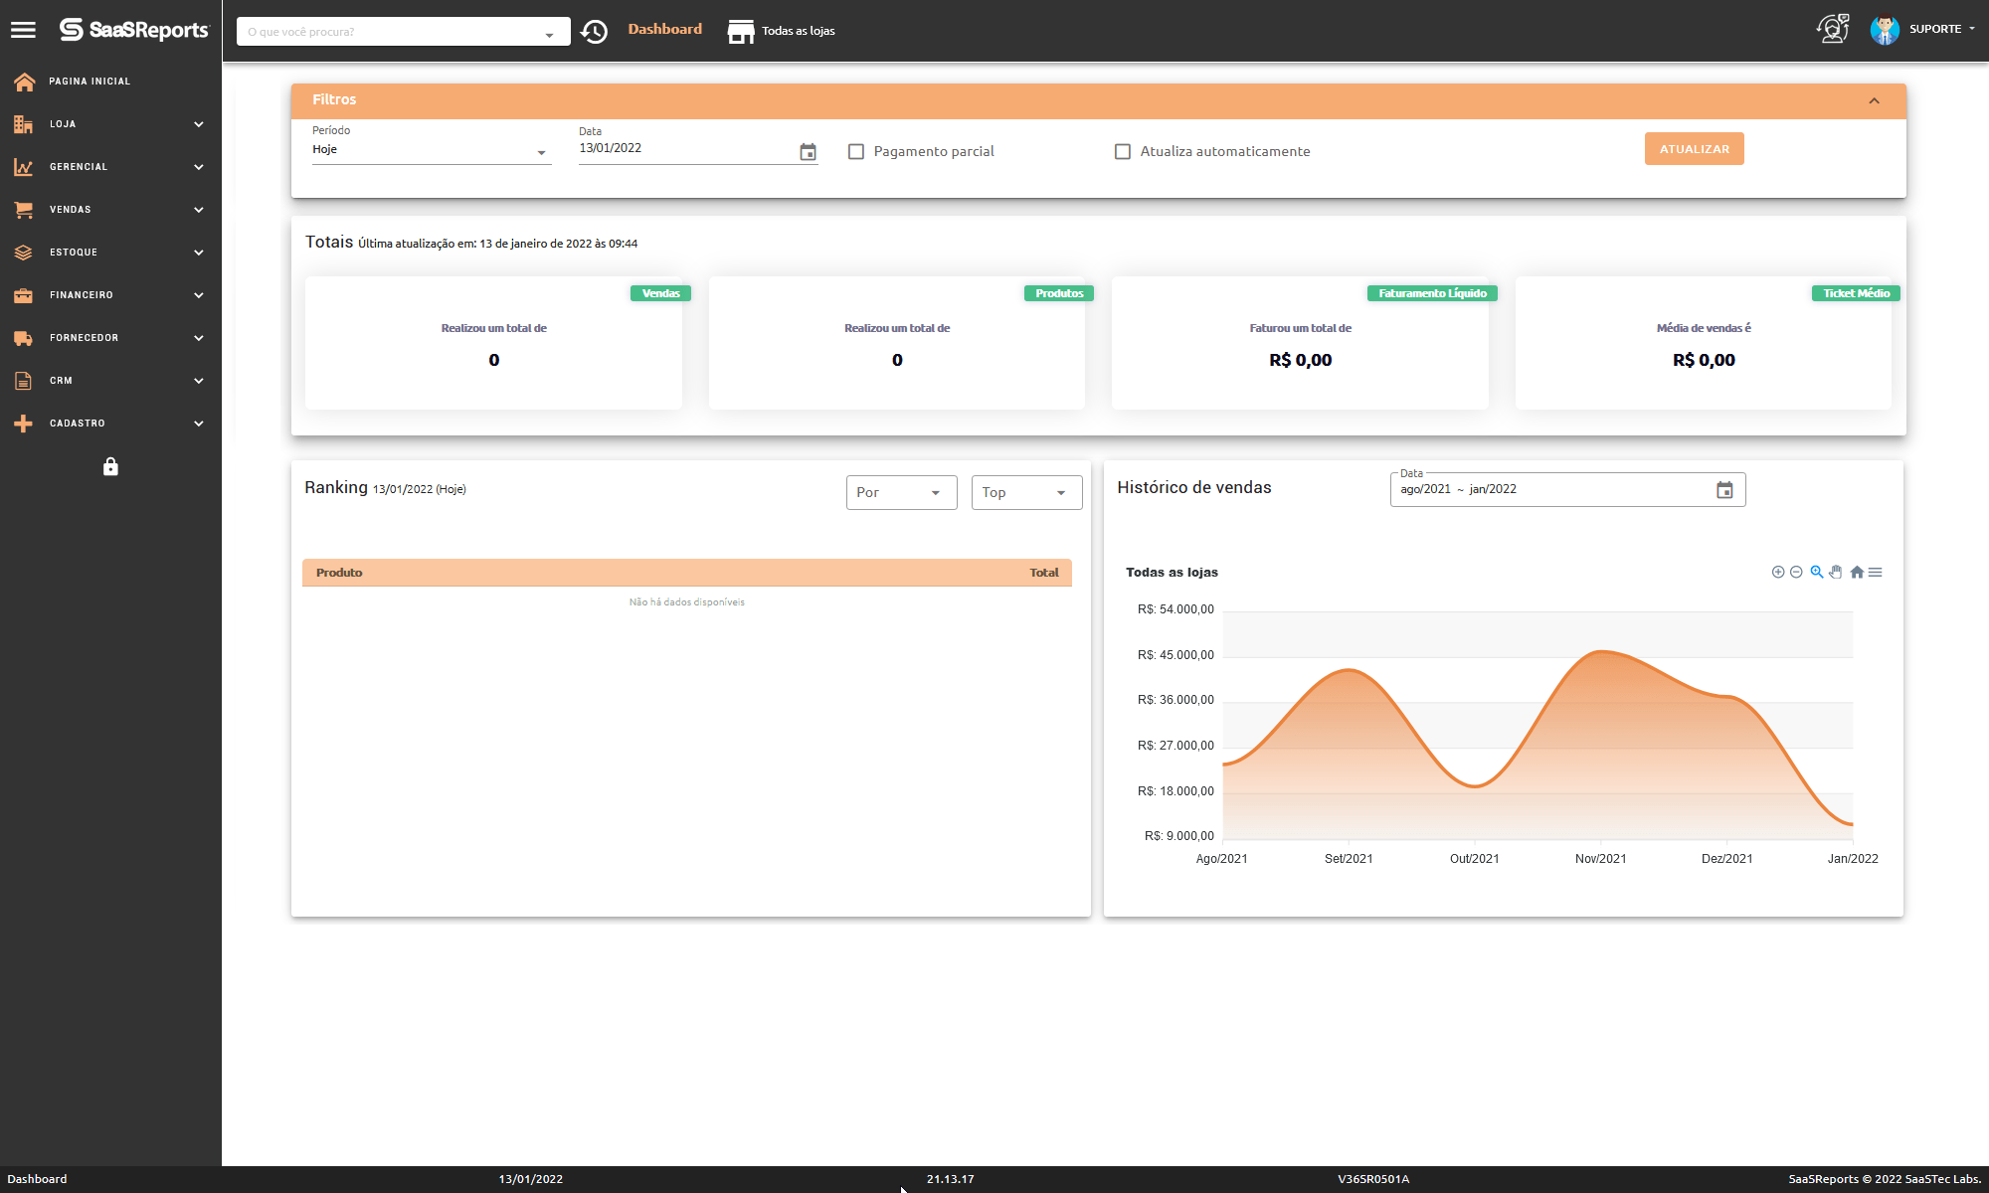Enable Atualiza automaticamente checkbox
The image size is (1989, 1193).
coord(1123,151)
